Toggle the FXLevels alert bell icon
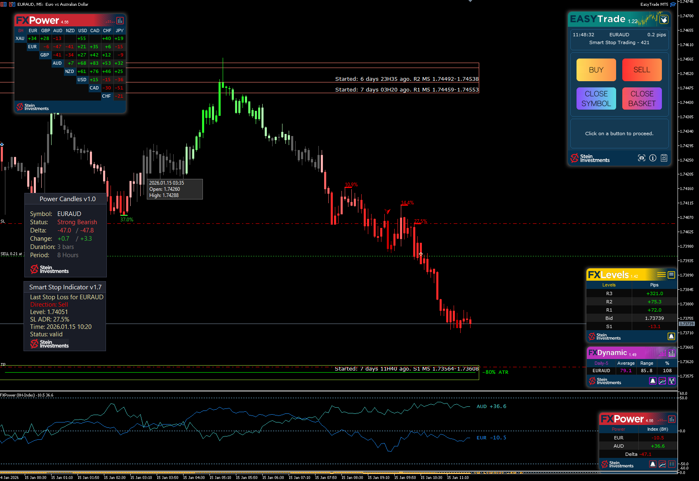699x481 pixels. tap(671, 336)
